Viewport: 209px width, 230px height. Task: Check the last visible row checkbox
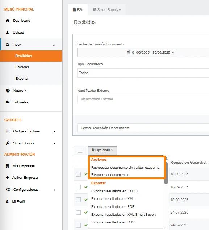coord(78,225)
